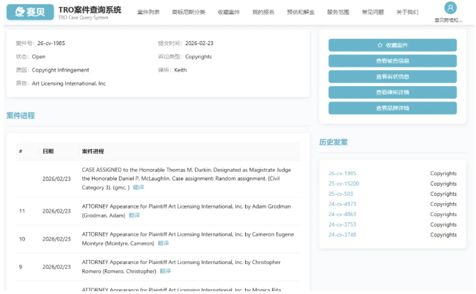Click case number '26-cv-1985' in details card
The image size is (476, 294).
coord(51,43)
